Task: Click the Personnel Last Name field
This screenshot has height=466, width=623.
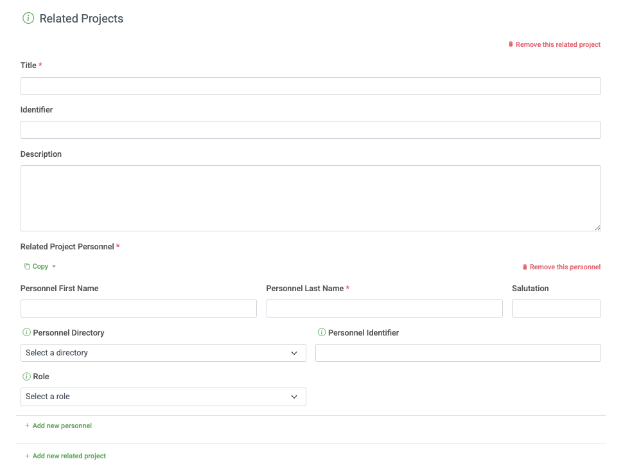Action: click(x=384, y=308)
